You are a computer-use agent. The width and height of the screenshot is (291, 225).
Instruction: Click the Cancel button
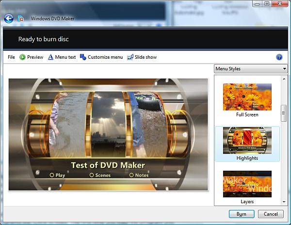[x=271, y=214]
